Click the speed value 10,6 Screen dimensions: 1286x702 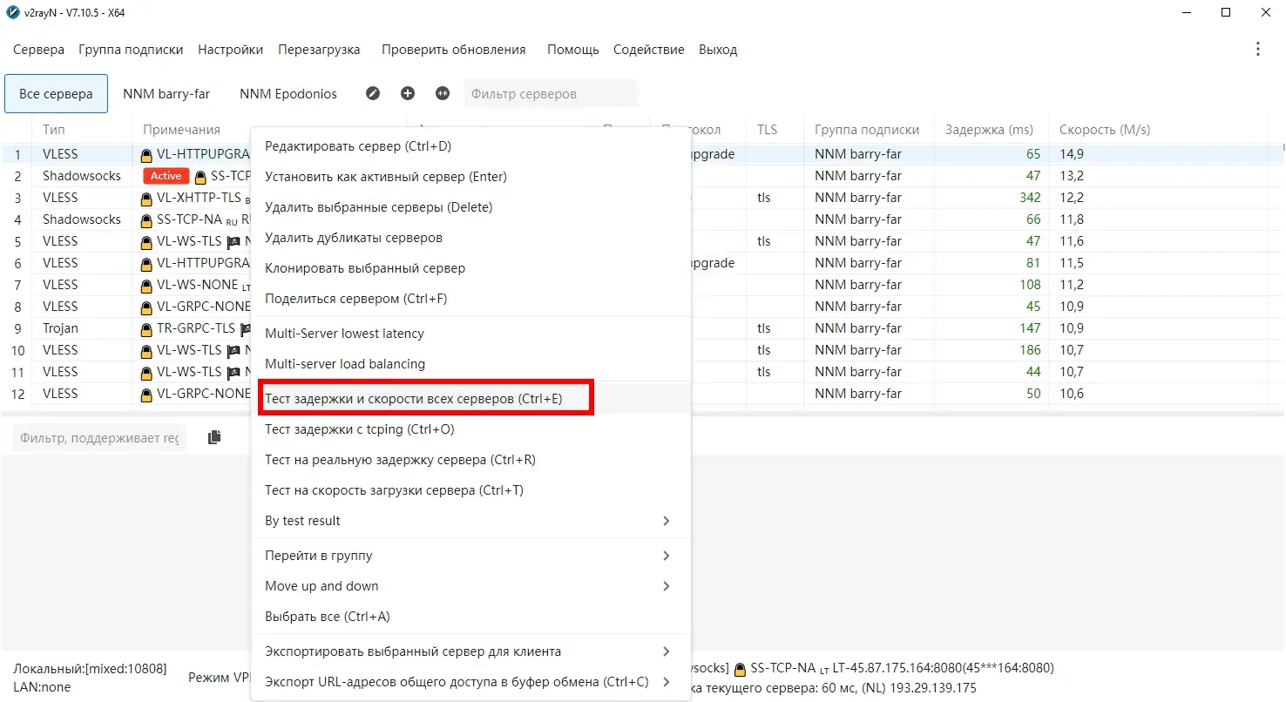[x=1073, y=394]
